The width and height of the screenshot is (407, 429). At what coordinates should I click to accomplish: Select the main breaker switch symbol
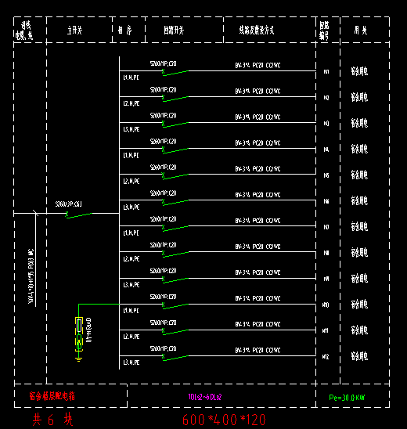point(79,215)
